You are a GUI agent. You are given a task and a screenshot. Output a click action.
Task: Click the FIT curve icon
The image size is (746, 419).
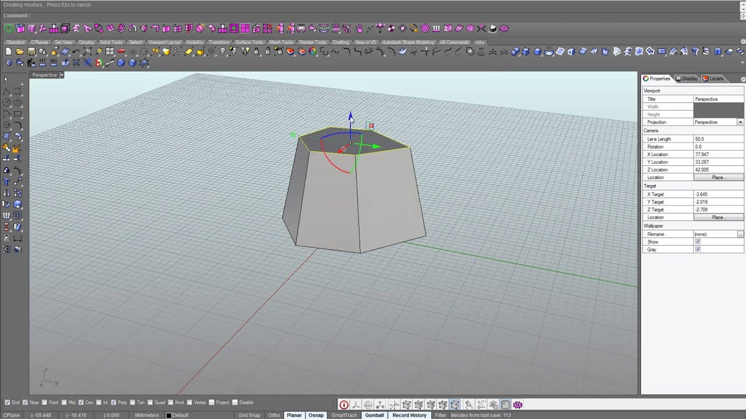point(43,62)
